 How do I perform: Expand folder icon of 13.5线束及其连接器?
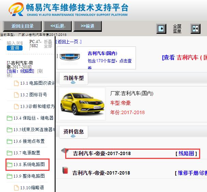coord(10,130)
